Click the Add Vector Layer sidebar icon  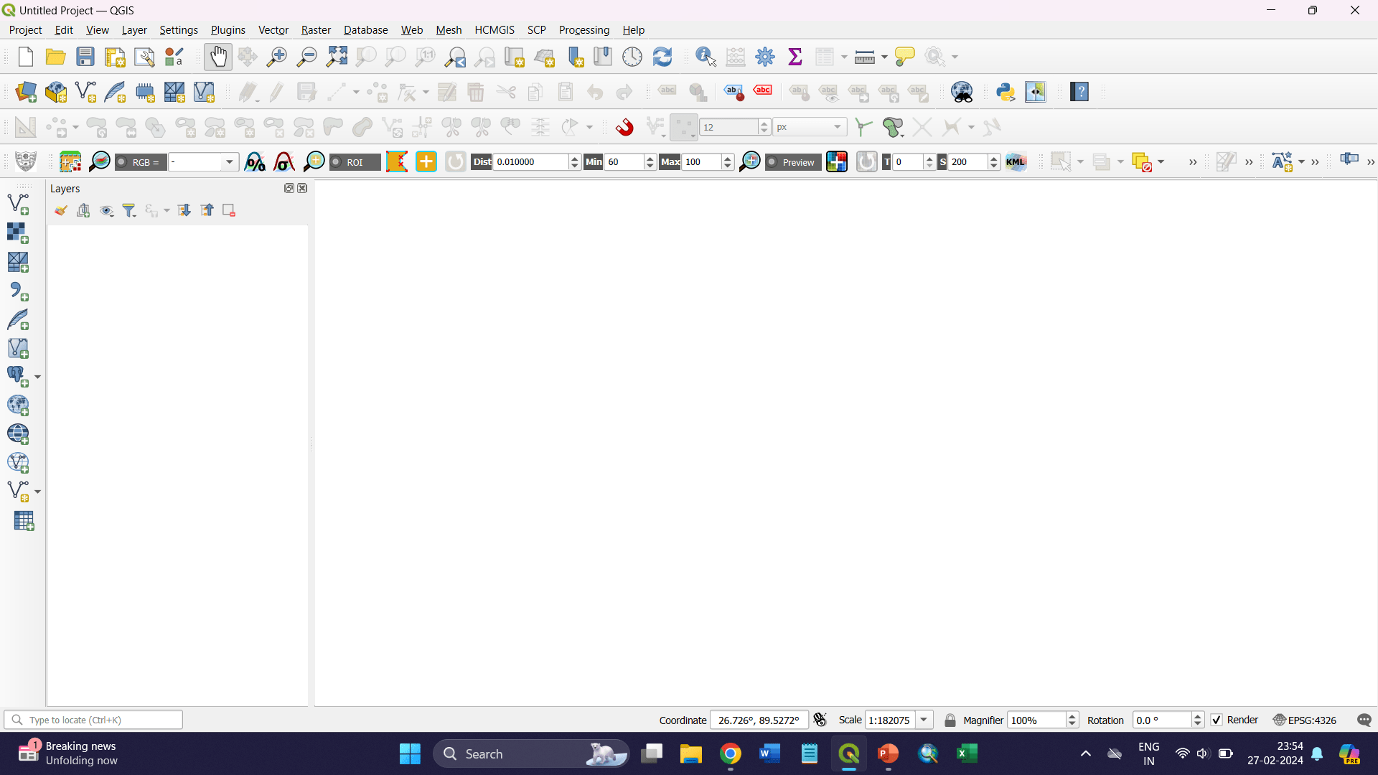(18, 205)
